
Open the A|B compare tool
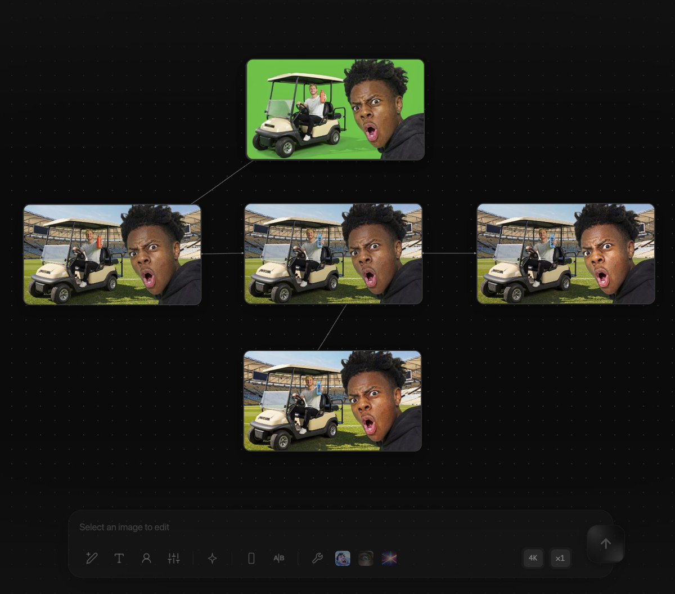point(279,558)
